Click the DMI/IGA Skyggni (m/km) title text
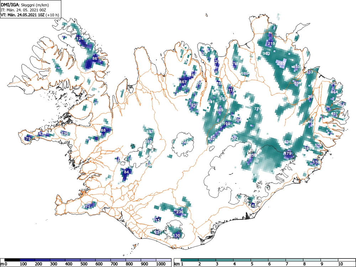 tap(25, 5)
